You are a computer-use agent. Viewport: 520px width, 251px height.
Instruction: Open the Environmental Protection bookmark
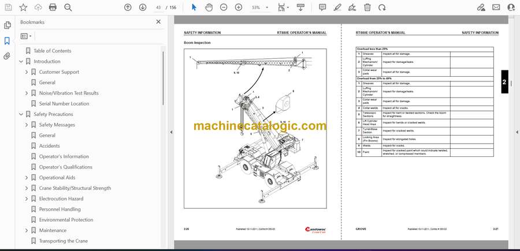(x=66, y=220)
